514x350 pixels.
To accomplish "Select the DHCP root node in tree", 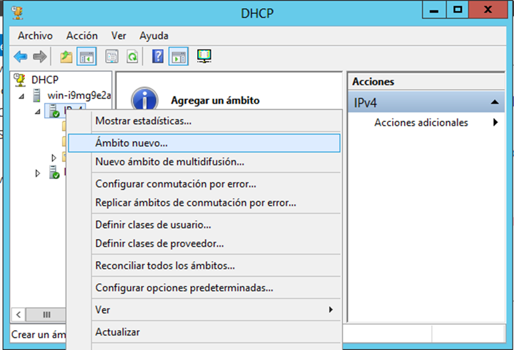I will pyautogui.click(x=44, y=80).
